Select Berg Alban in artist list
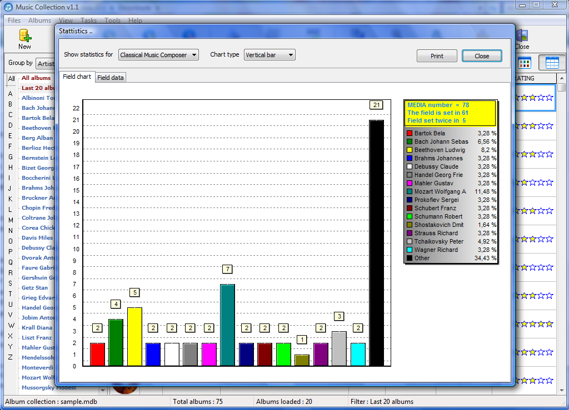Viewport: 569px width, 410px height. coord(37,138)
